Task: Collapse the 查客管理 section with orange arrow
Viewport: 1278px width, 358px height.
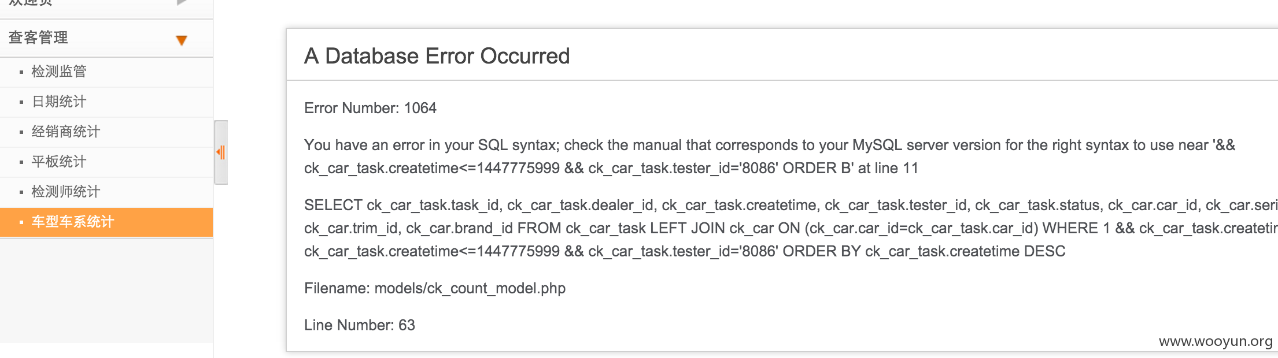Action: click(x=182, y=40)
